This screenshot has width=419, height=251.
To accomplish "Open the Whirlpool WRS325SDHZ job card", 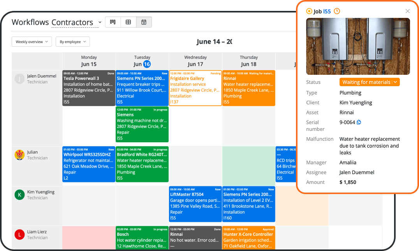I will [x=89, y=164].
